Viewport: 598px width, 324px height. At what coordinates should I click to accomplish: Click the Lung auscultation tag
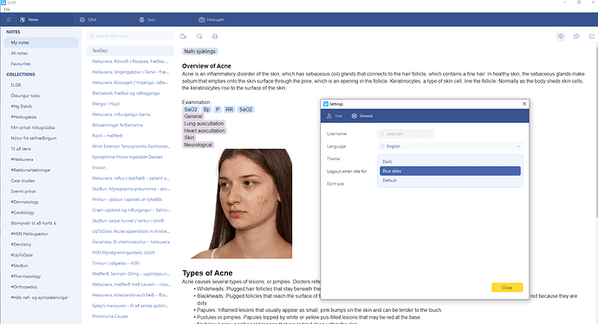pyautogui.click(x=204, y=124)
